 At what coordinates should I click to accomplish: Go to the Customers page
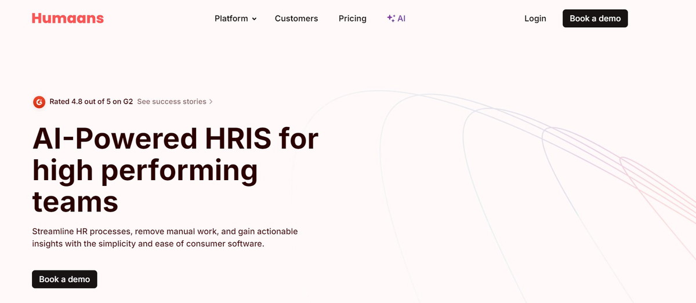pyautogui.click(x=296, y=19)
